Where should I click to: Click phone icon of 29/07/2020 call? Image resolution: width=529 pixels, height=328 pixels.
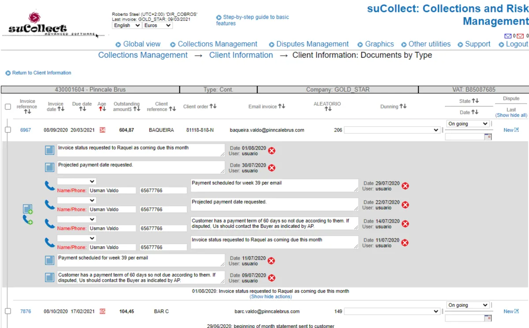pyautogui.click(x=50, y=186)
